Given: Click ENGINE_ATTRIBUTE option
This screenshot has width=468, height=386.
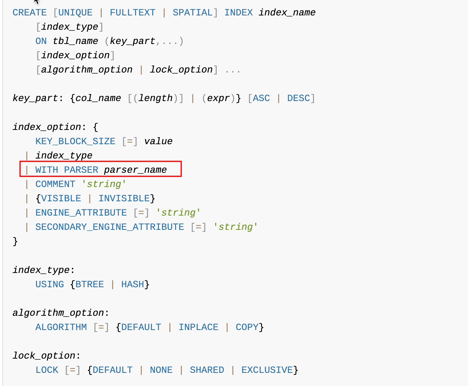Looking at the screenshot, I should pyautogui.click(x=81, y=213).
